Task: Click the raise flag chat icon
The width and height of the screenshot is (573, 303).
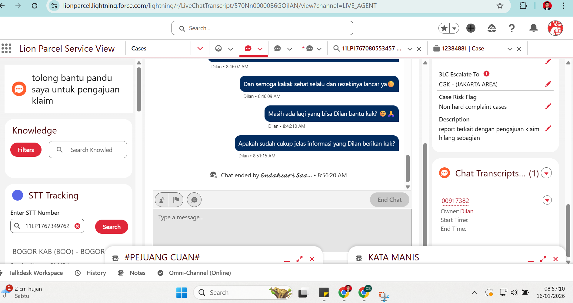Action: [x=176, y=200]
